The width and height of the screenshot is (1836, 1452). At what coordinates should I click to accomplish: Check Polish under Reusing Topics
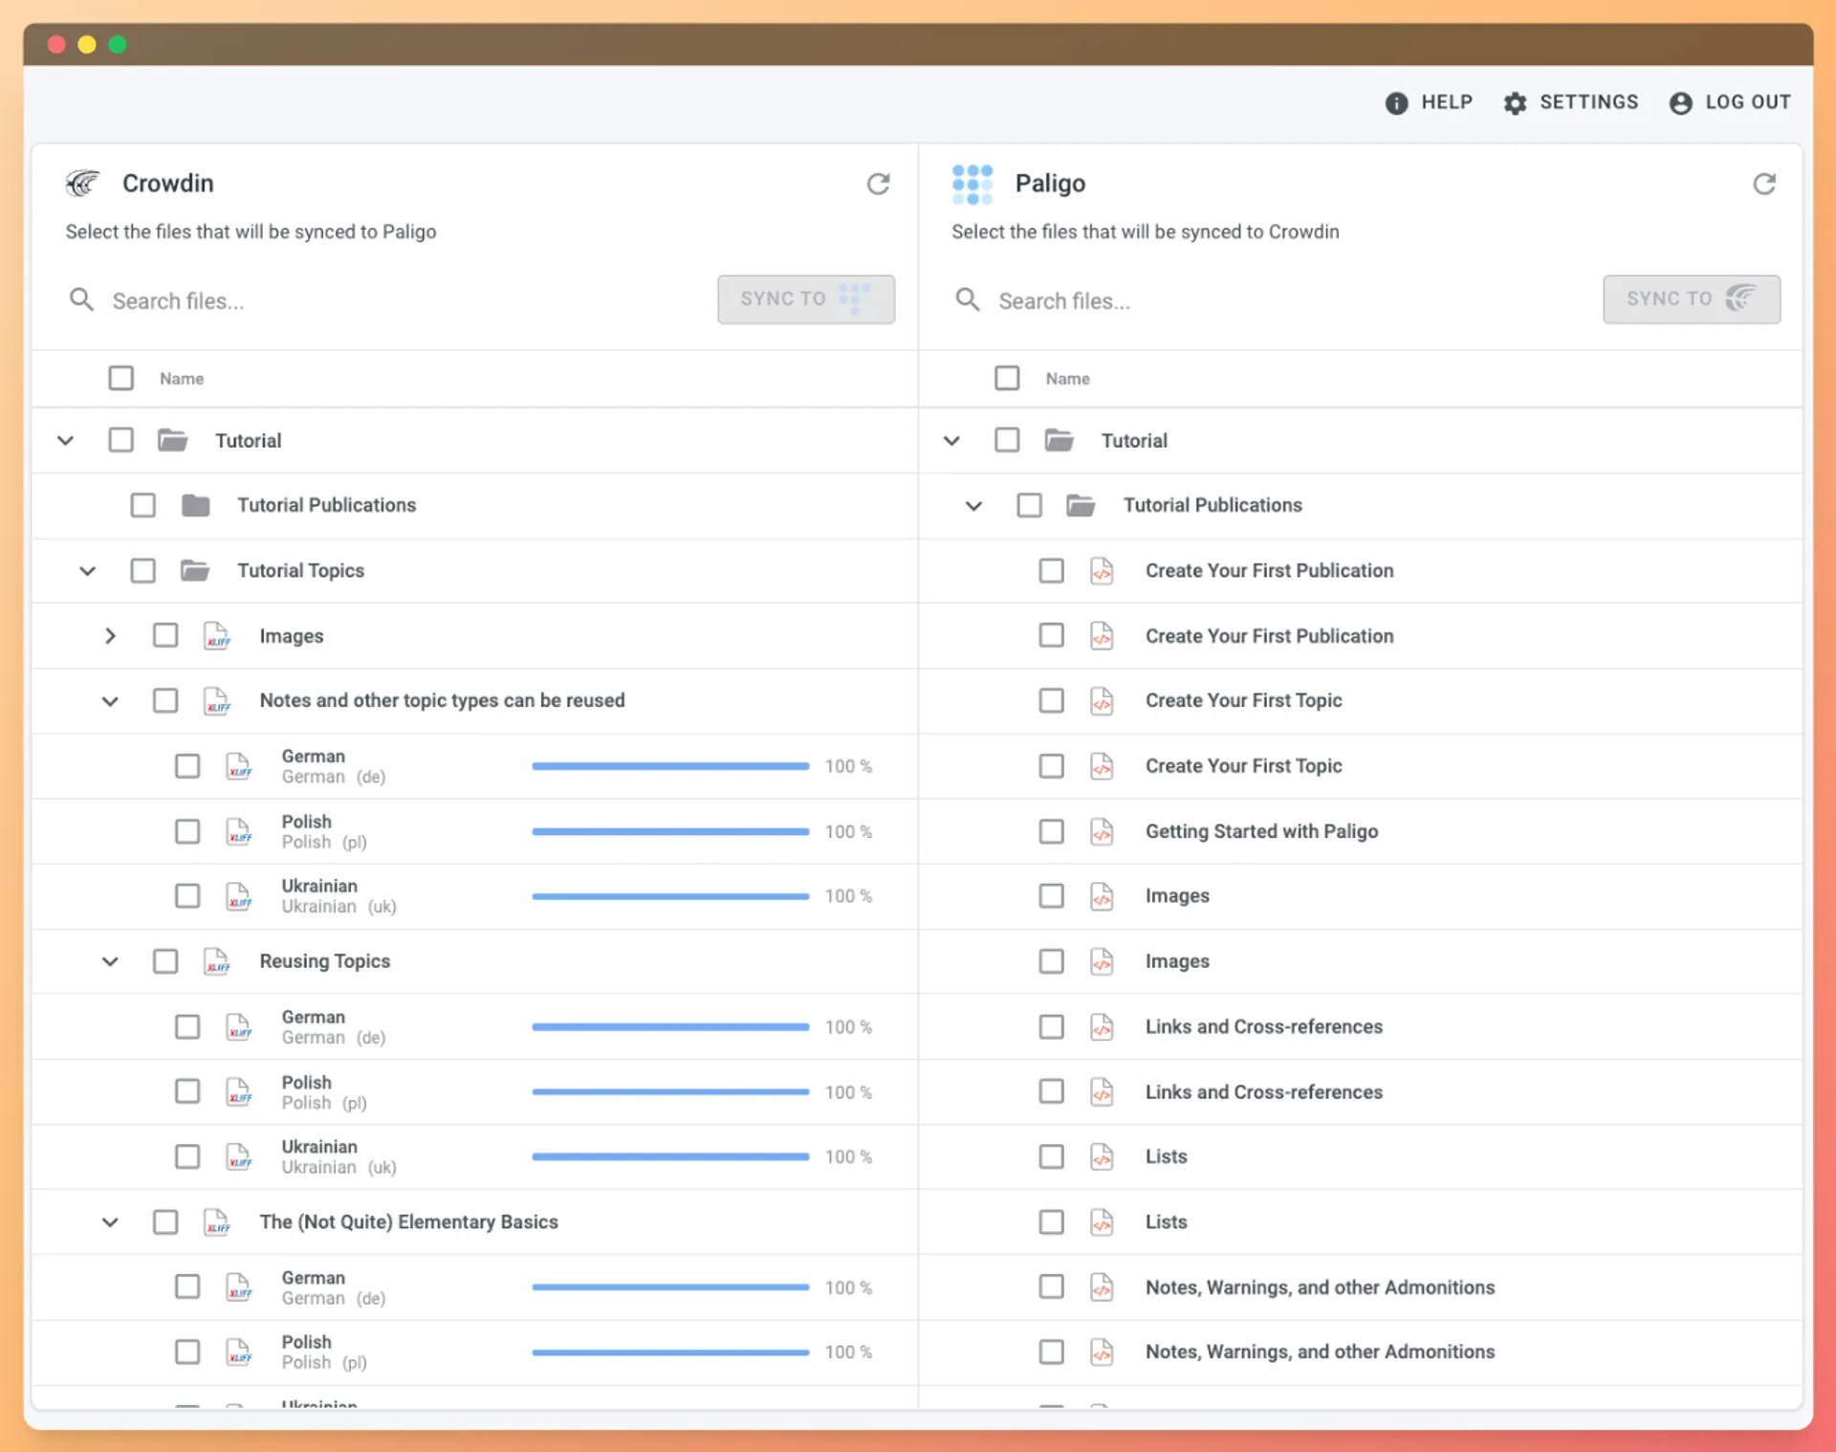(187, 1091)
